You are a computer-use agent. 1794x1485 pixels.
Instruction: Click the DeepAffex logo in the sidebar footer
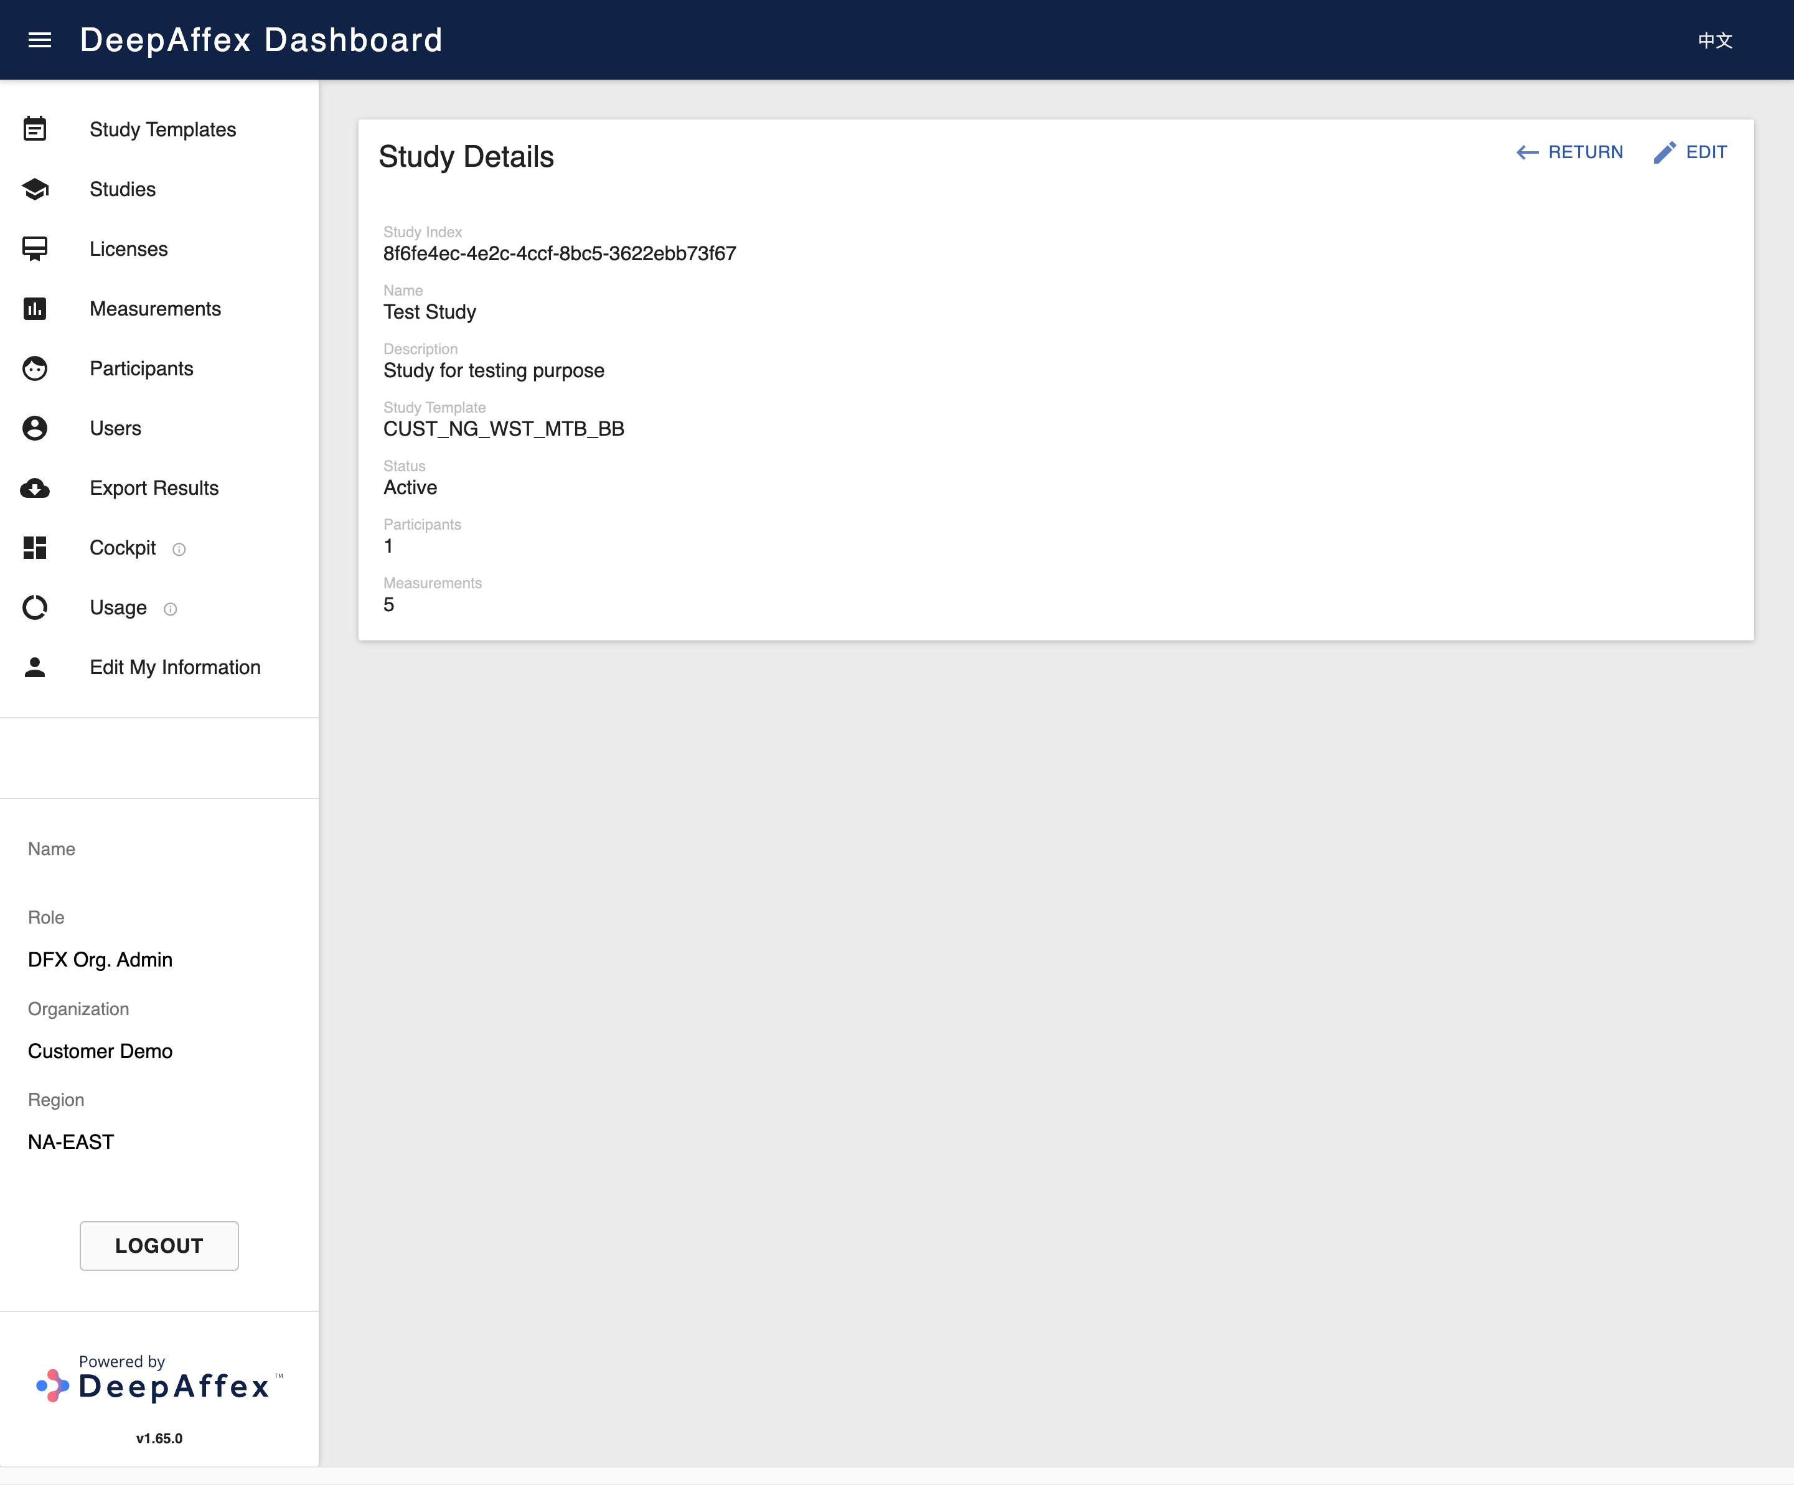click(159, 1379)
